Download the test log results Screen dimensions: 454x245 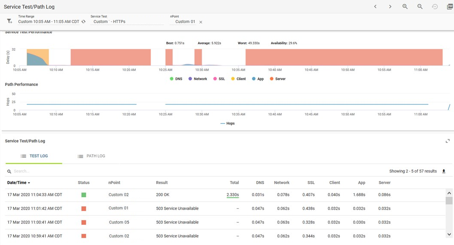(x=444, y=171)
